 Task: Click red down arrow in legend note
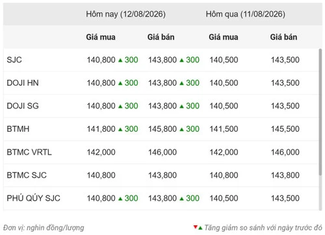196,227
